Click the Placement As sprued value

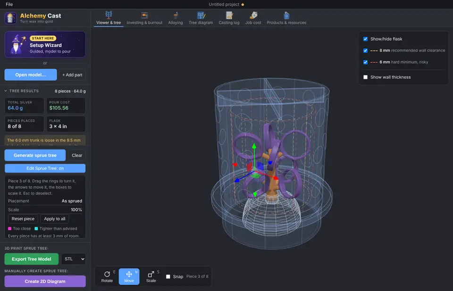(72, 201)
